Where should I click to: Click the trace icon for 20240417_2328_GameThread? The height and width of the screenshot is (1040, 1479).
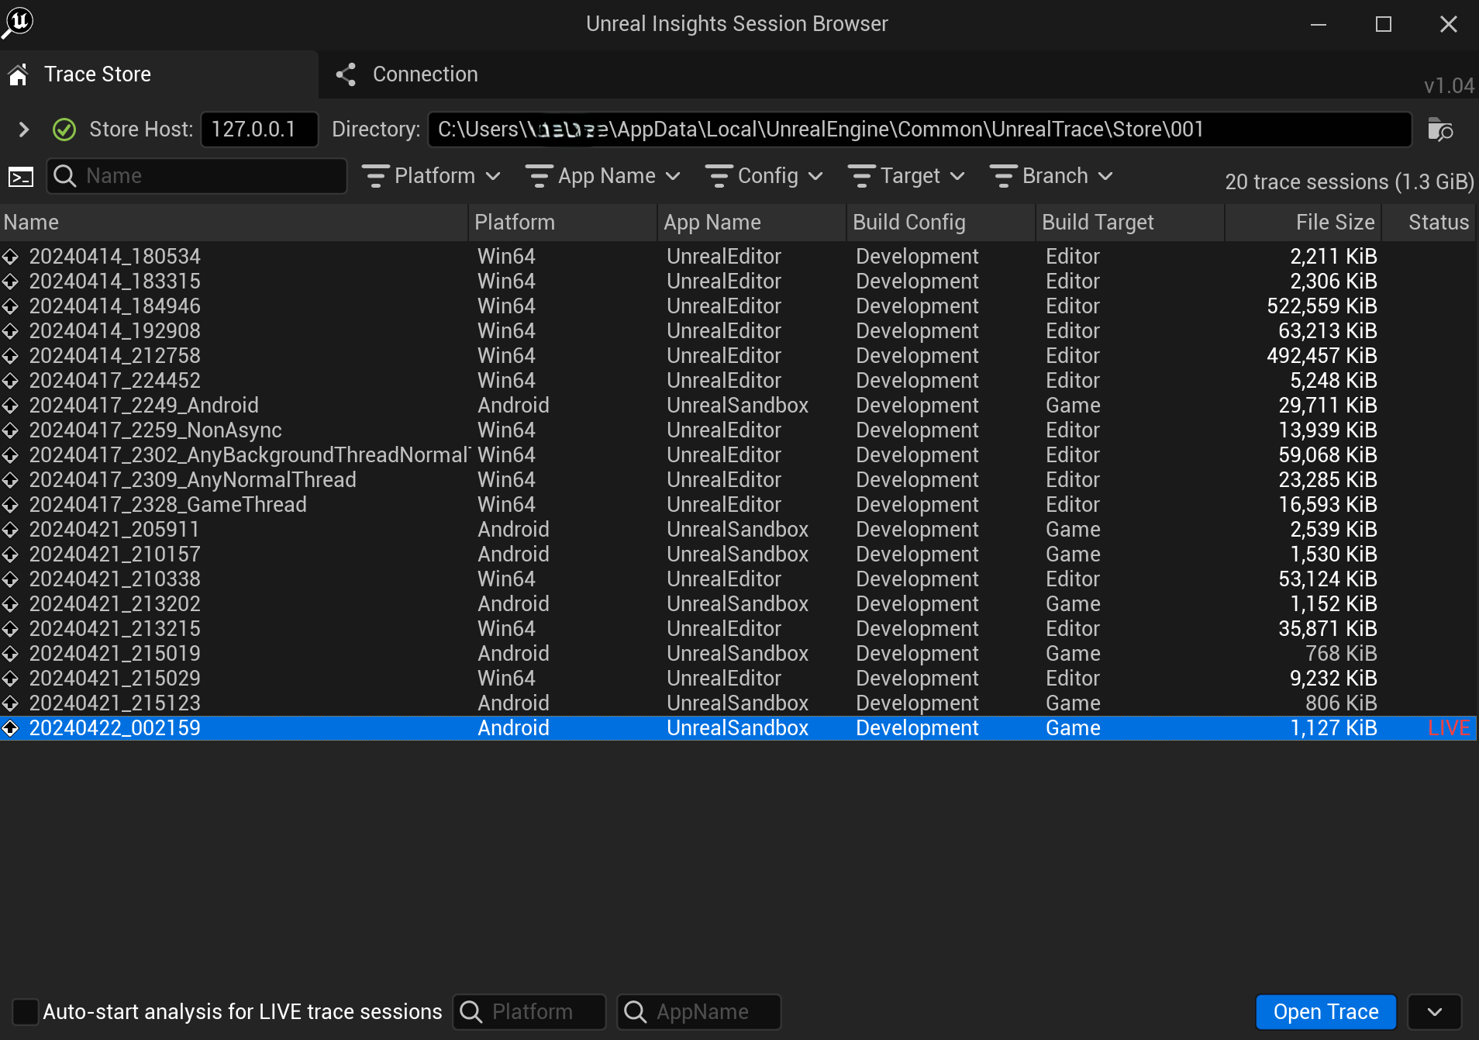[10, 505]
